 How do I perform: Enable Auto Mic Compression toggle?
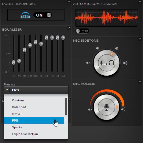coord(82,31)
